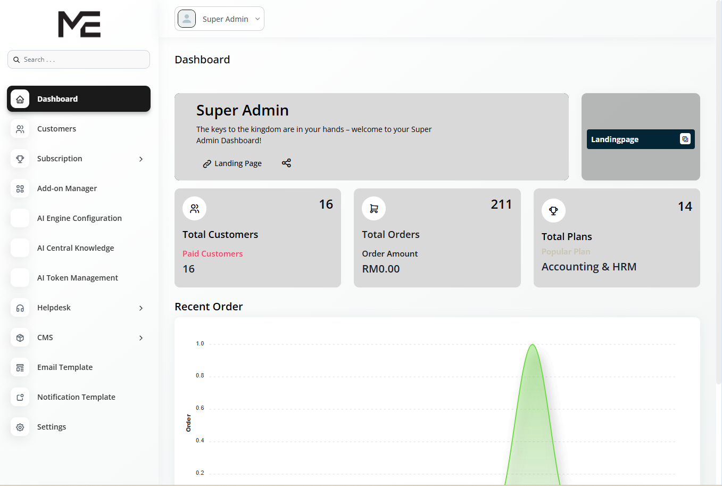
Task: Click the page vertical scrollbar
Action: pos(719,192)
